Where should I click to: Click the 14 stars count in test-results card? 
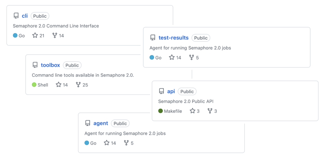(179, 58)
